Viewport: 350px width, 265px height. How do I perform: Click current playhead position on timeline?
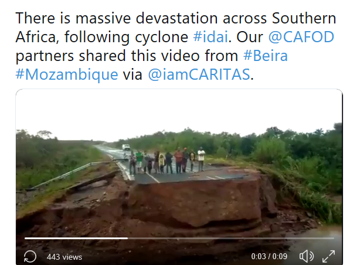tap(128, 238)
